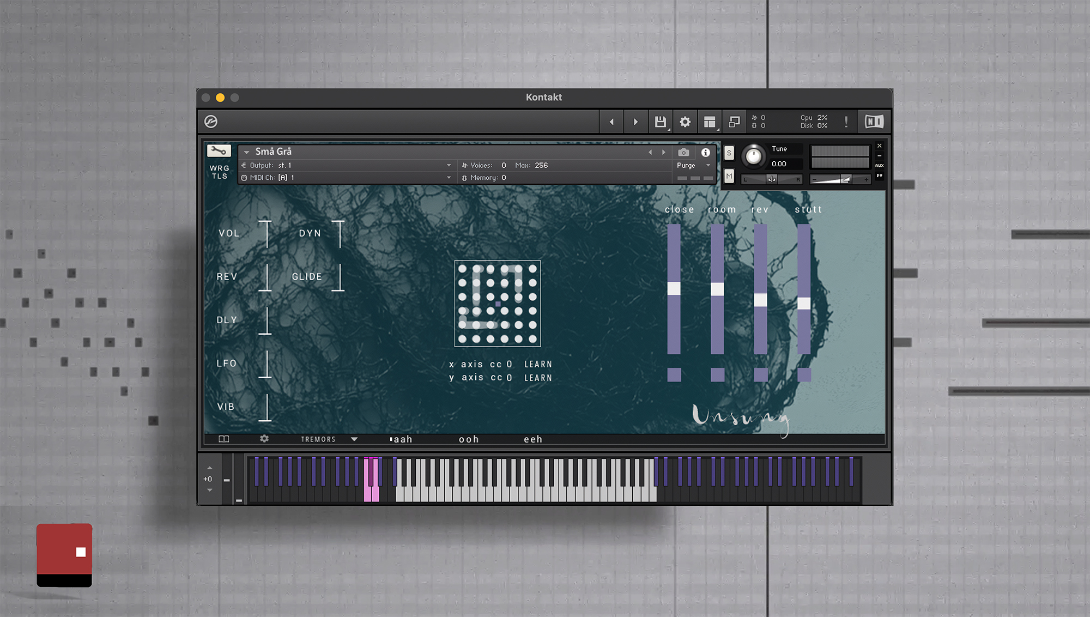Click the REV control slider
Image resolution: width=1090 pixels, height=617 pixels.
coord(265,277)
